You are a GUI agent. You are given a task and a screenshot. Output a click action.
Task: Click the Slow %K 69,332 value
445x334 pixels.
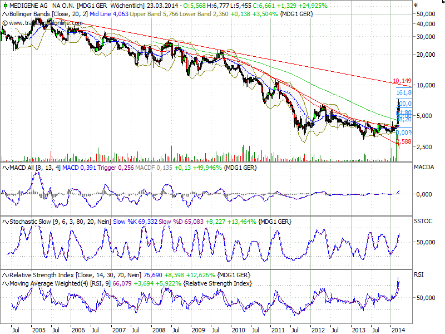135,222
